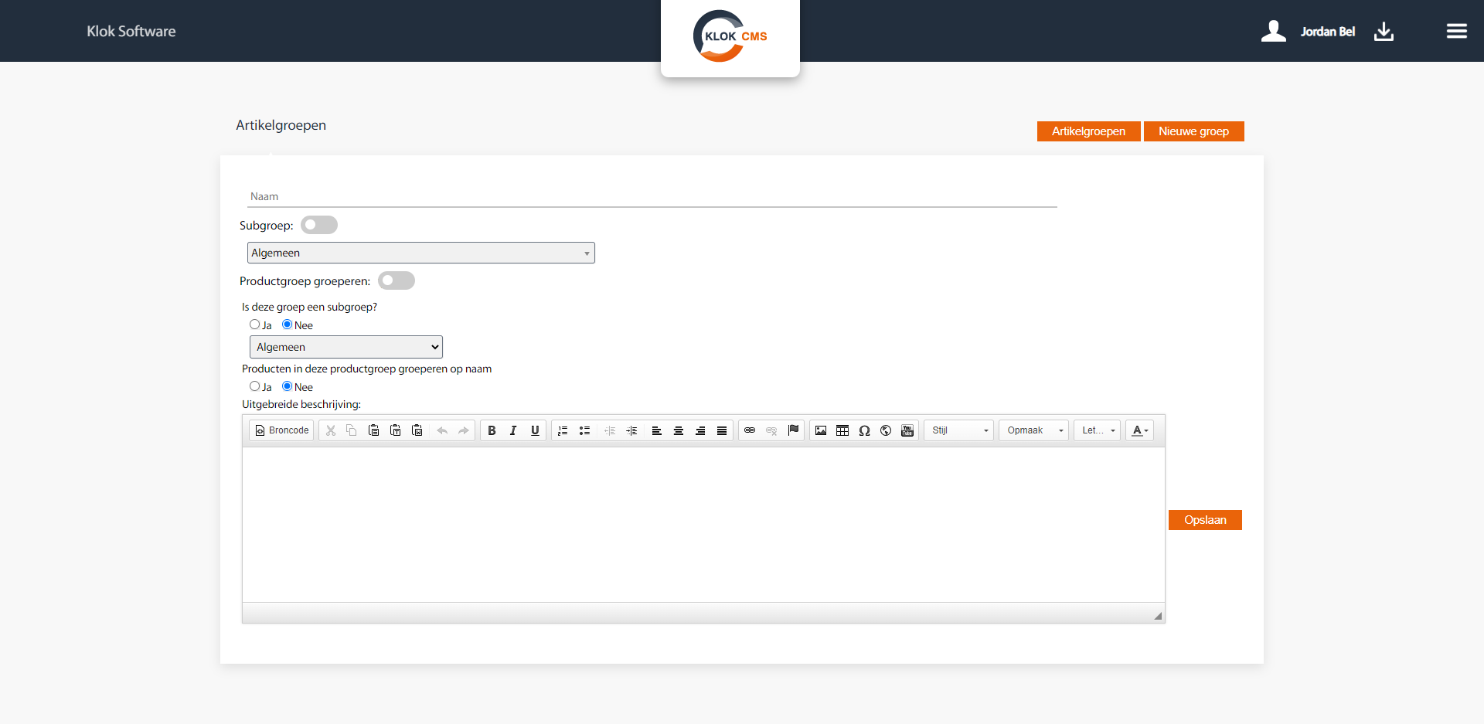The image size is (1484, 724).
Task: Click the Klok CMS logo
Action: pyautogui.click(x=730, y=36)
